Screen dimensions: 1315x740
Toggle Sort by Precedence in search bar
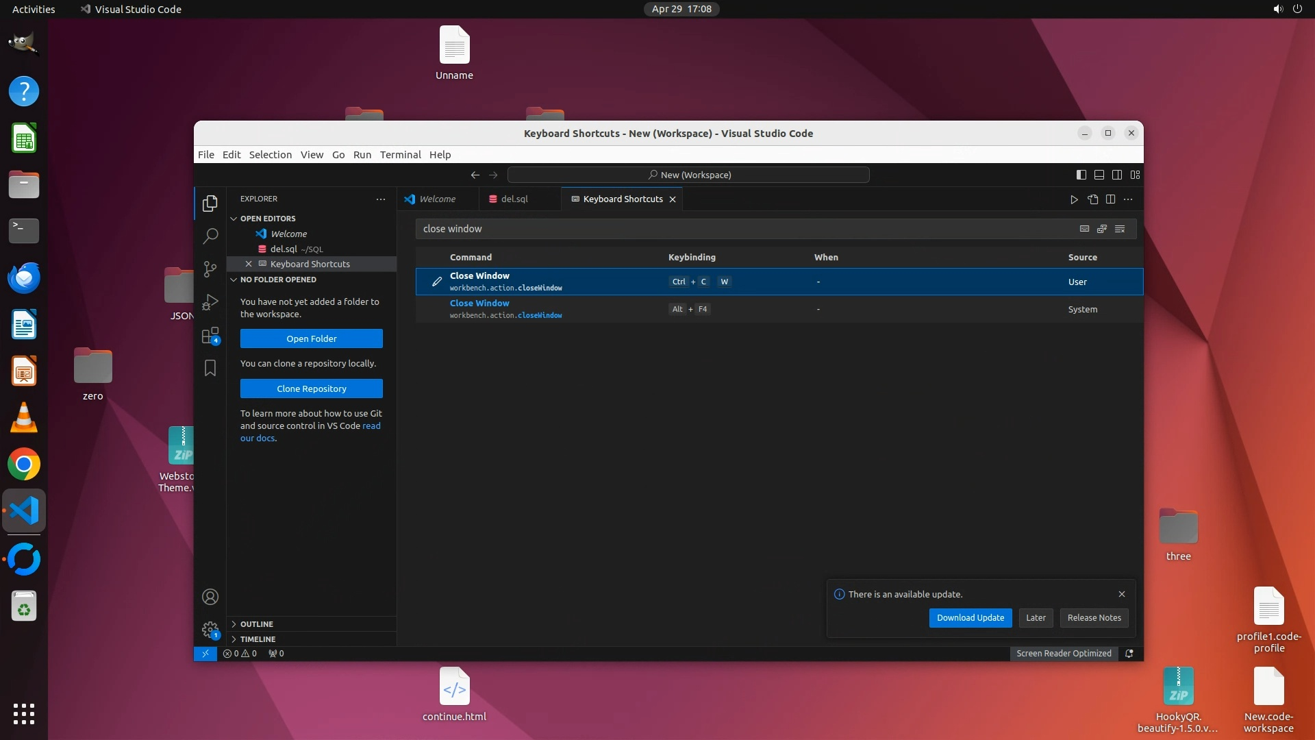(x=1102, y=229)
